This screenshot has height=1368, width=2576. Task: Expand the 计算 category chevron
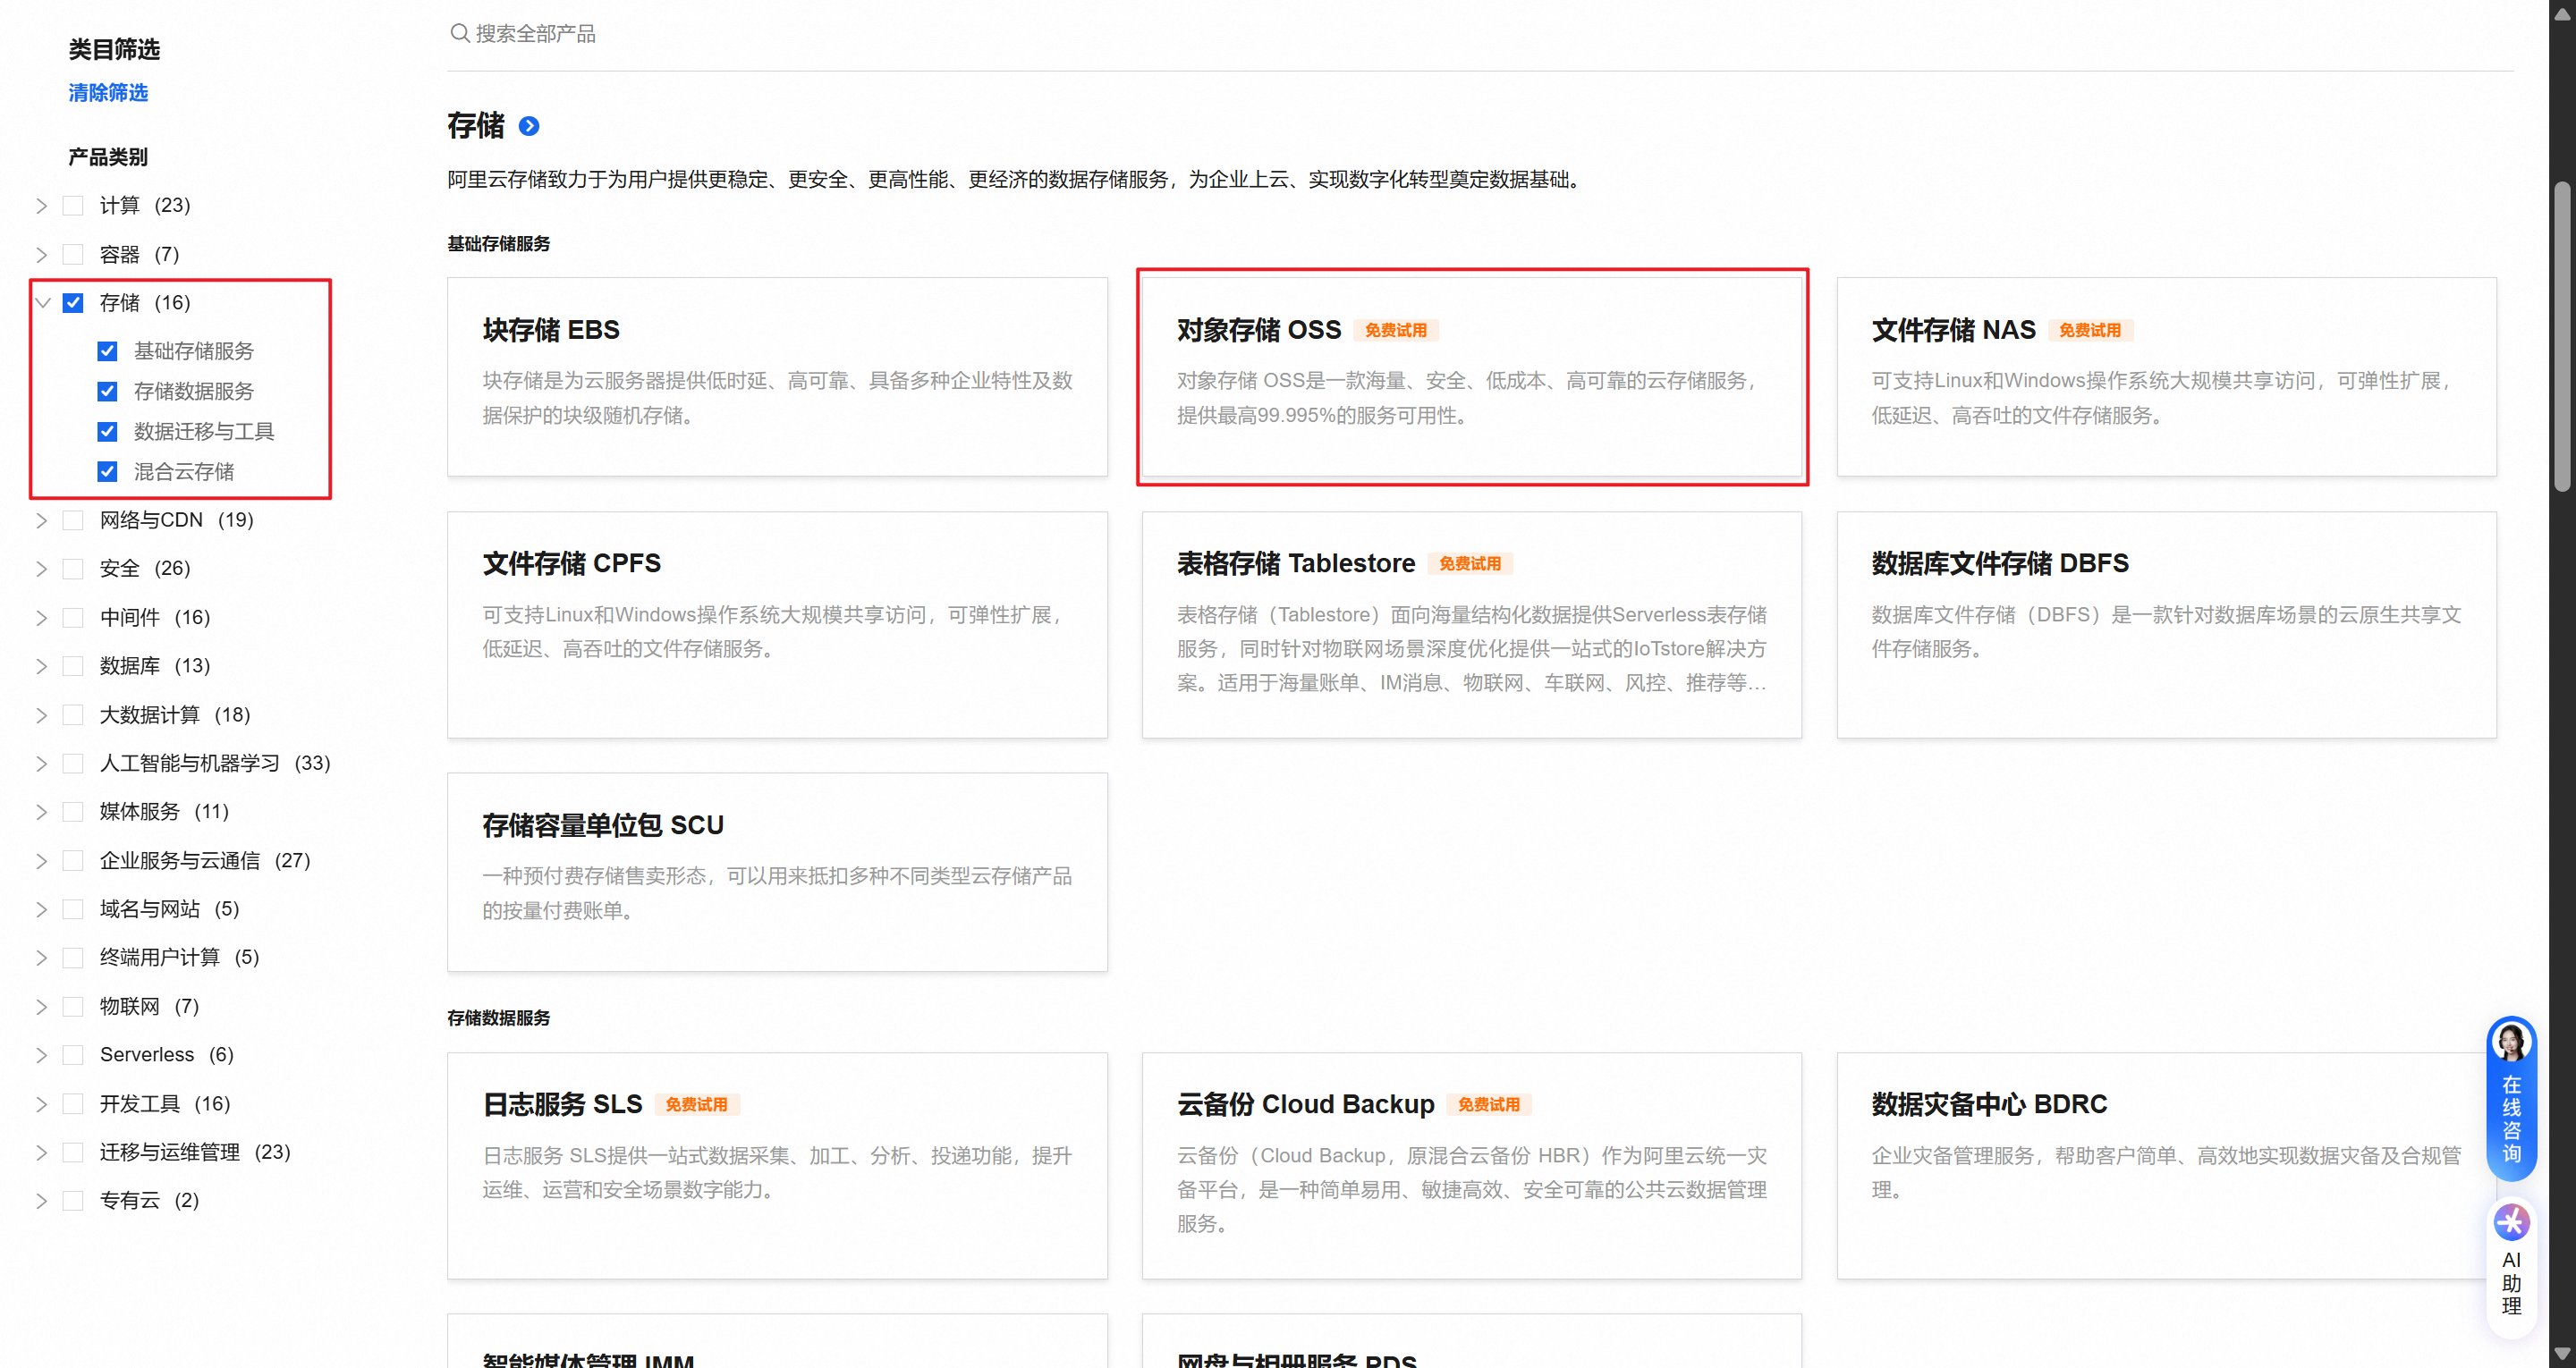tap(42, 206)
